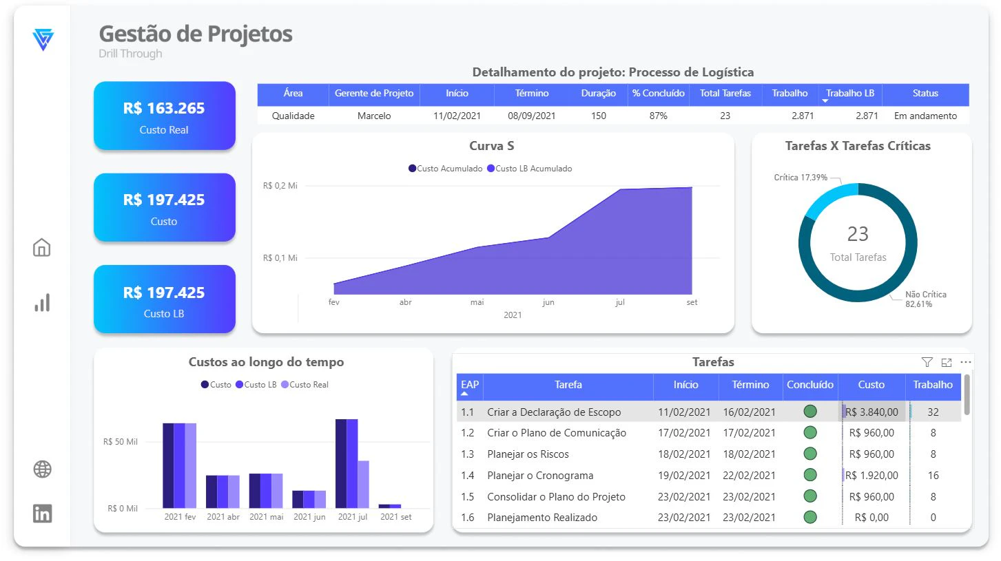1001x561 pixels.
Task: Click the jul label on Curva S axis
Action: 620,302
